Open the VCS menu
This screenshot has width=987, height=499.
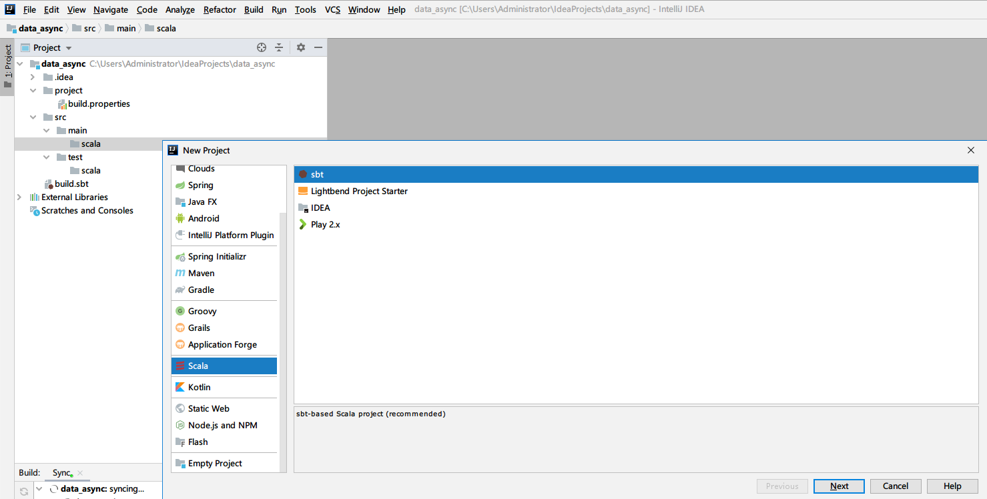pos(332,10)
